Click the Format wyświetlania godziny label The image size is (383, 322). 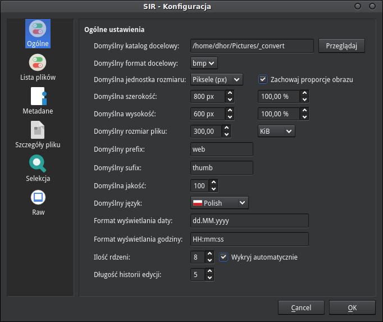click(x=138, y=239)
